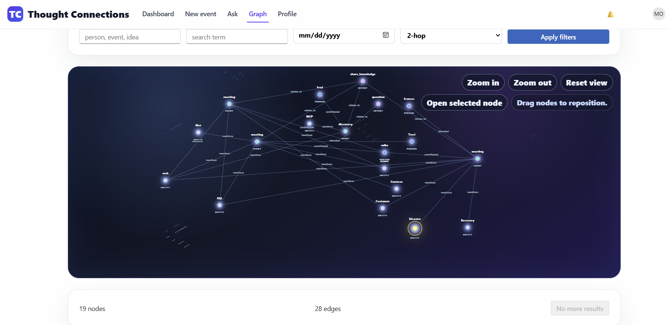Select the share_knowledge intent node

click(363, 81)
